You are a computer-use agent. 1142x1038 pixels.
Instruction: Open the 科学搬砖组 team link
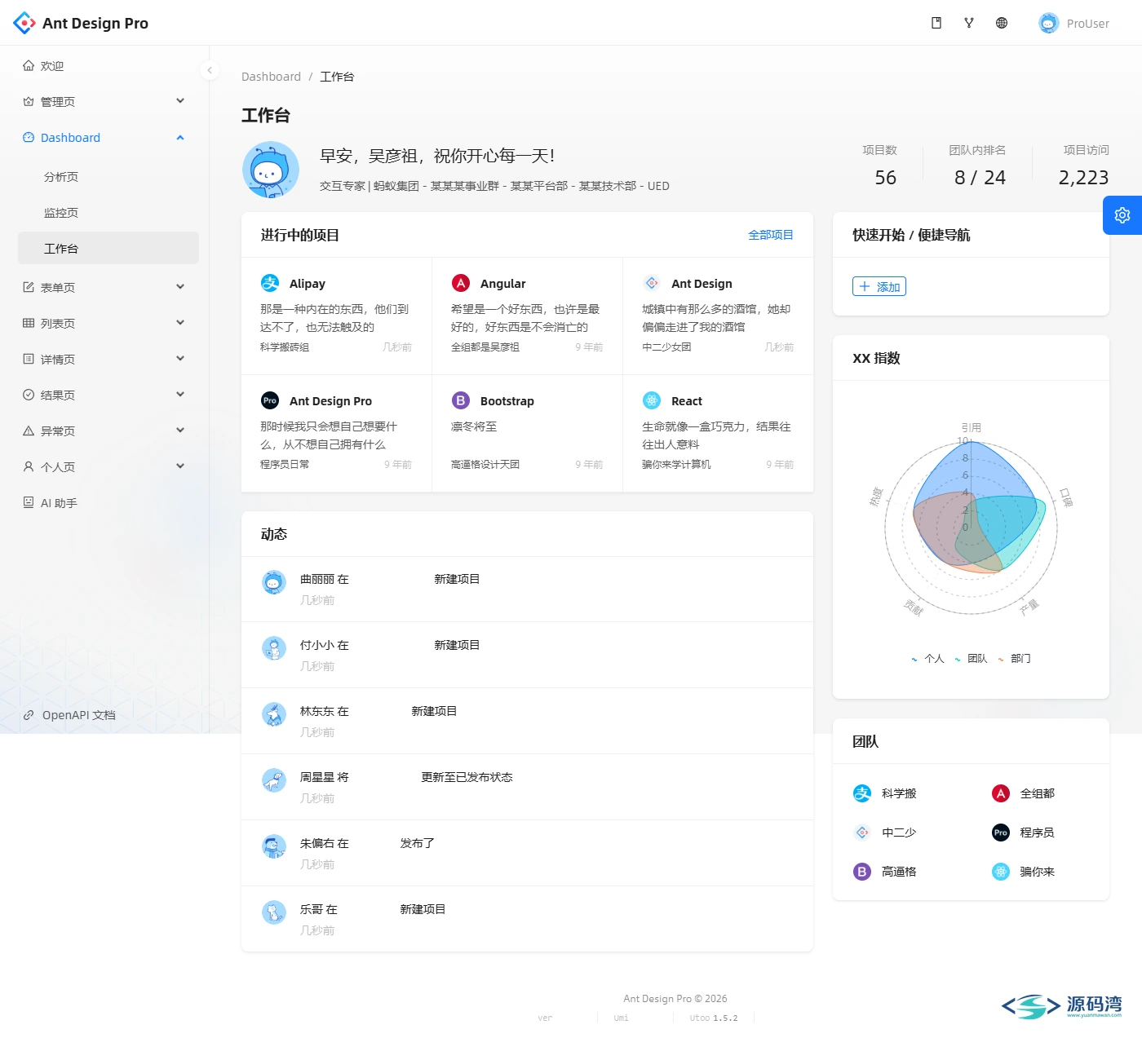[x=285, y=347]
